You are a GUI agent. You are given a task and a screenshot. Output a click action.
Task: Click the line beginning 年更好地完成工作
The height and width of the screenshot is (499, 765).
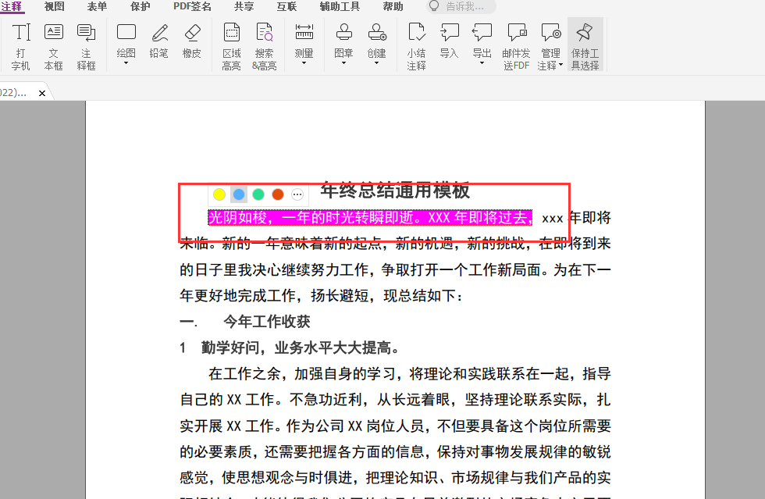pyautogui.click(x=322, y=295)
